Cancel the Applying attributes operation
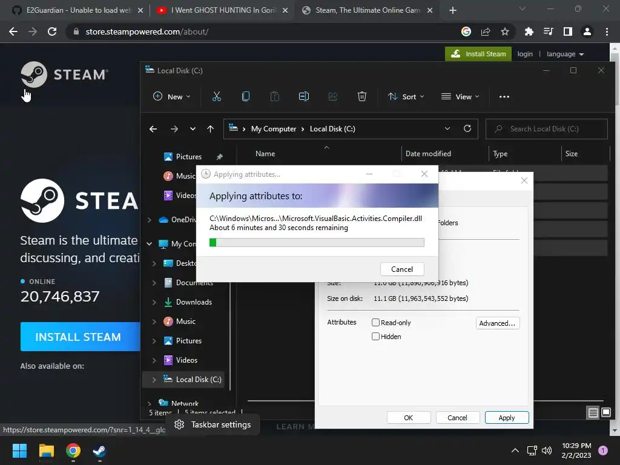Screen dimensions: 620x465 pos(402,269)
